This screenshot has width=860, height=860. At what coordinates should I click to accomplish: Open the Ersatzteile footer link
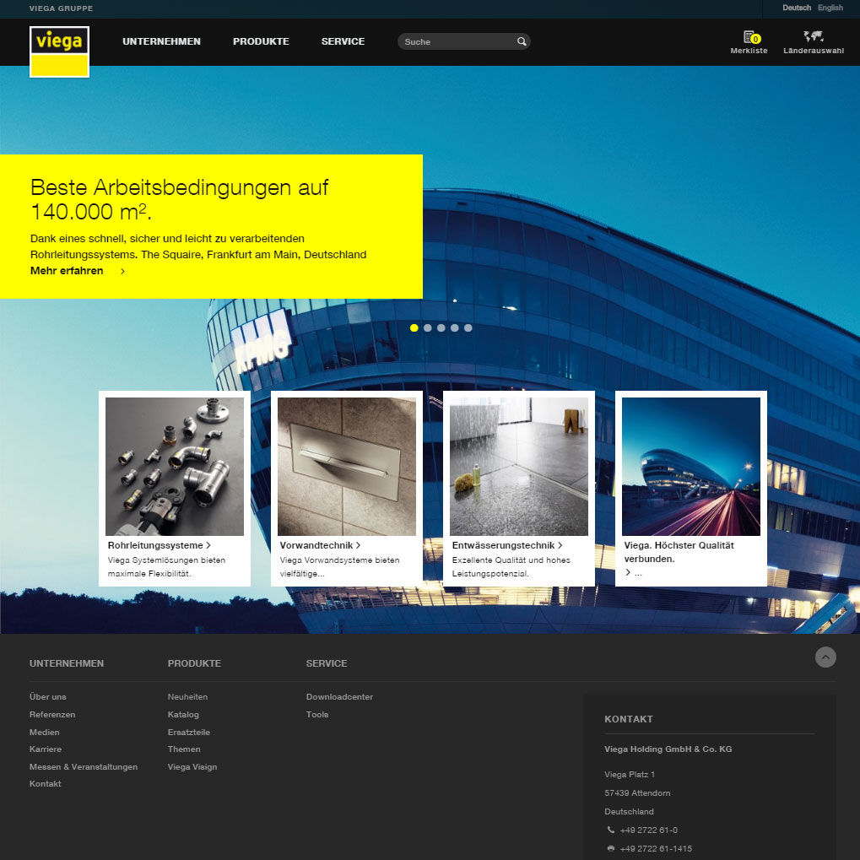point(189,733)
